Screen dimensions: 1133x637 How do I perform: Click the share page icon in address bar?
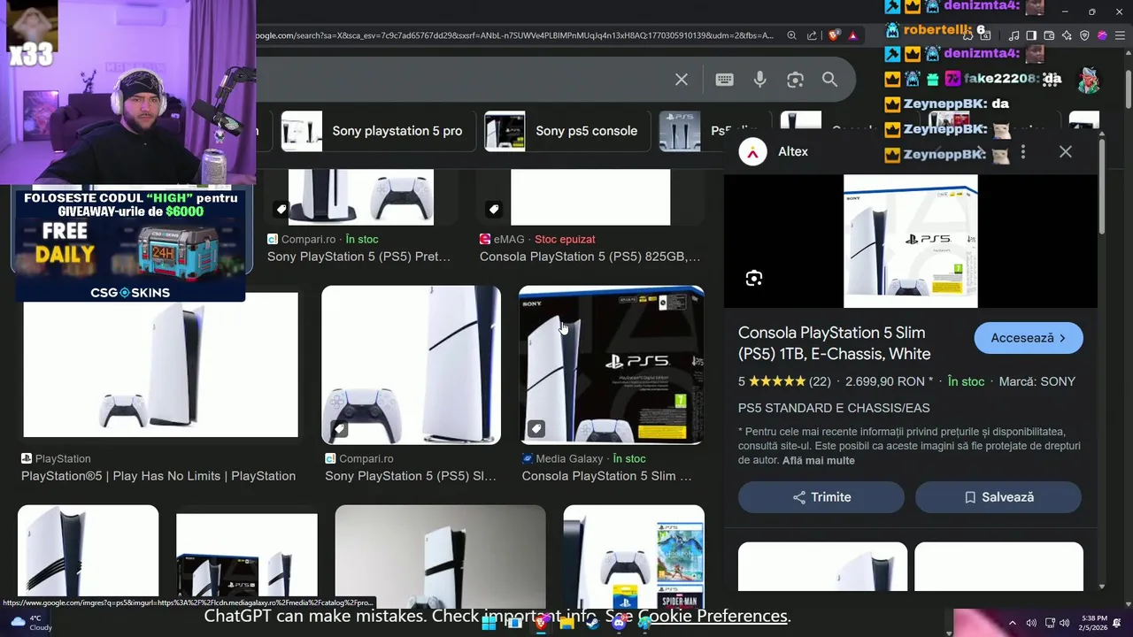coord(812,35)
